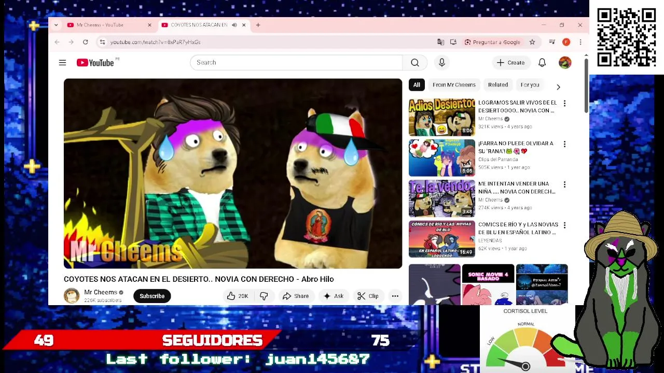Image resolution: width=664 pixels, height=373 pixels.
Task: Open options for ME INTENTAN VENDER video
Action: pos(564,184)
